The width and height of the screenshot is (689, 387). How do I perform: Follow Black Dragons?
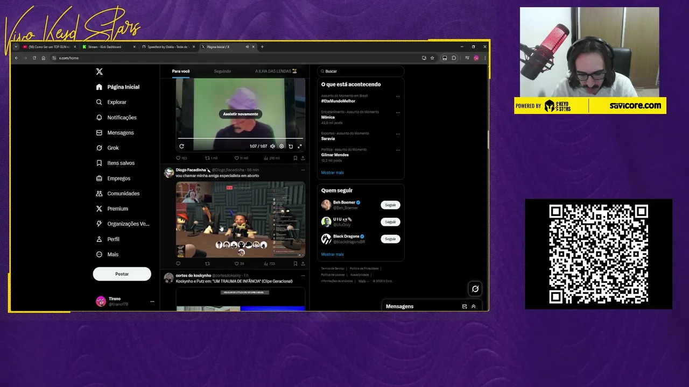[390, 239]
